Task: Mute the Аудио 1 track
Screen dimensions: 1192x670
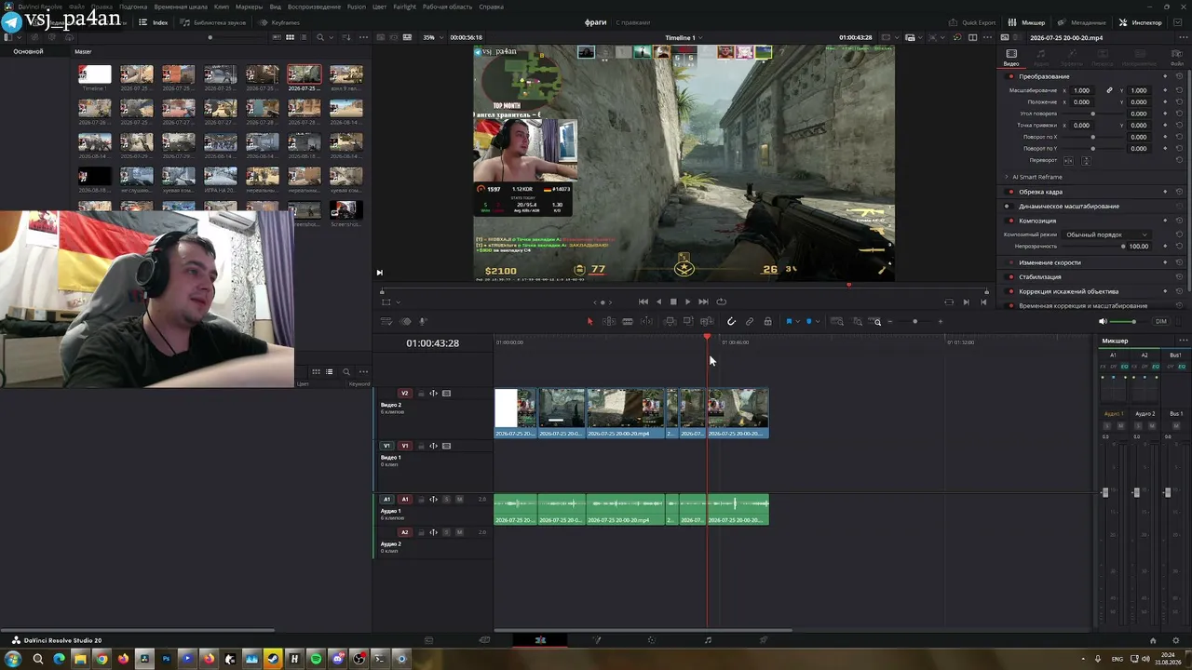Action: coord(459,500)
